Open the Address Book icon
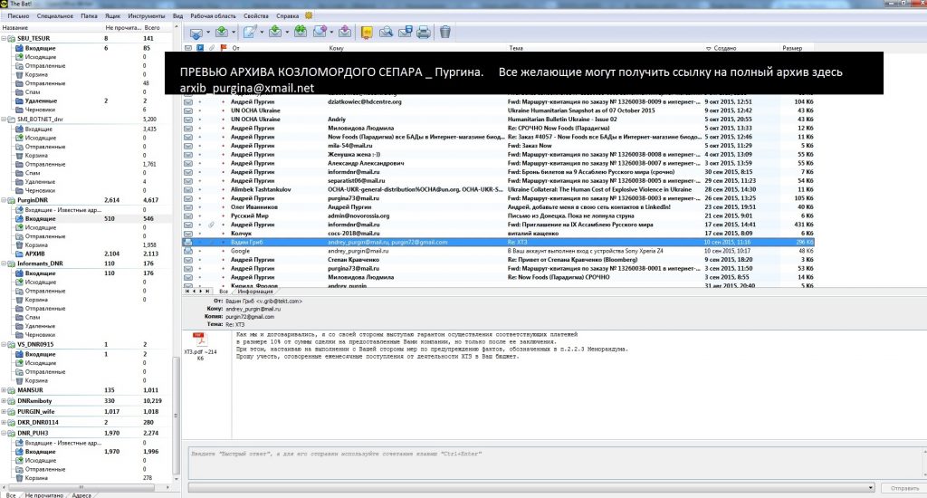 367,33
